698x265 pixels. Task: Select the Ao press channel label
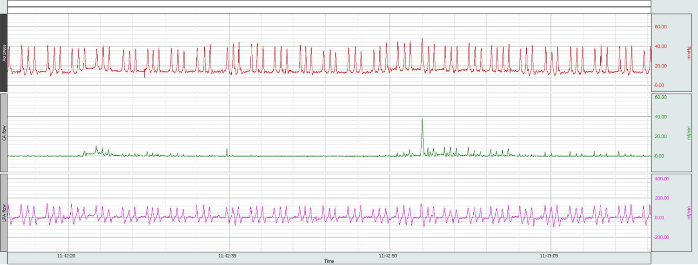coord(4,53)
